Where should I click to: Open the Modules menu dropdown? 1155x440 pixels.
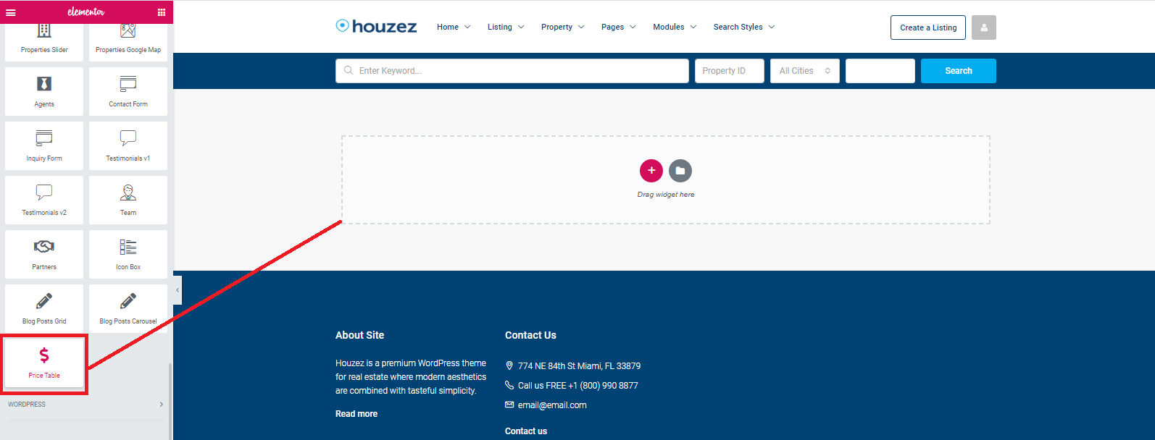[x=675, y=27]
